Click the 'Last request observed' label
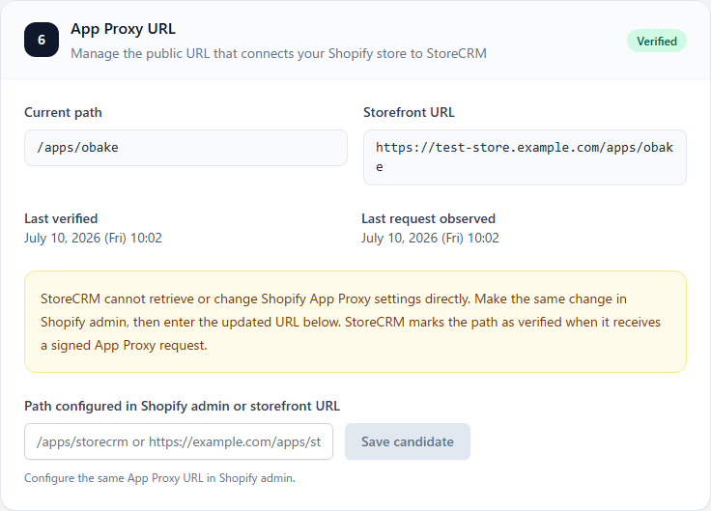Screen dimensions: 711x511 [428, 218]
